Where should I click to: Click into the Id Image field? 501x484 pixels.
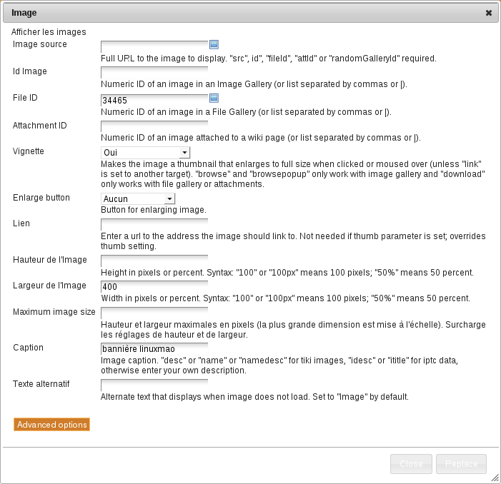click(x=154, y=73)
